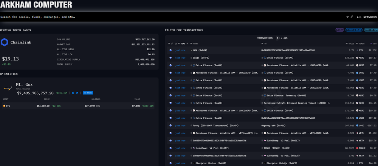Click USDC token in 267.022 row

pos(361,126)
